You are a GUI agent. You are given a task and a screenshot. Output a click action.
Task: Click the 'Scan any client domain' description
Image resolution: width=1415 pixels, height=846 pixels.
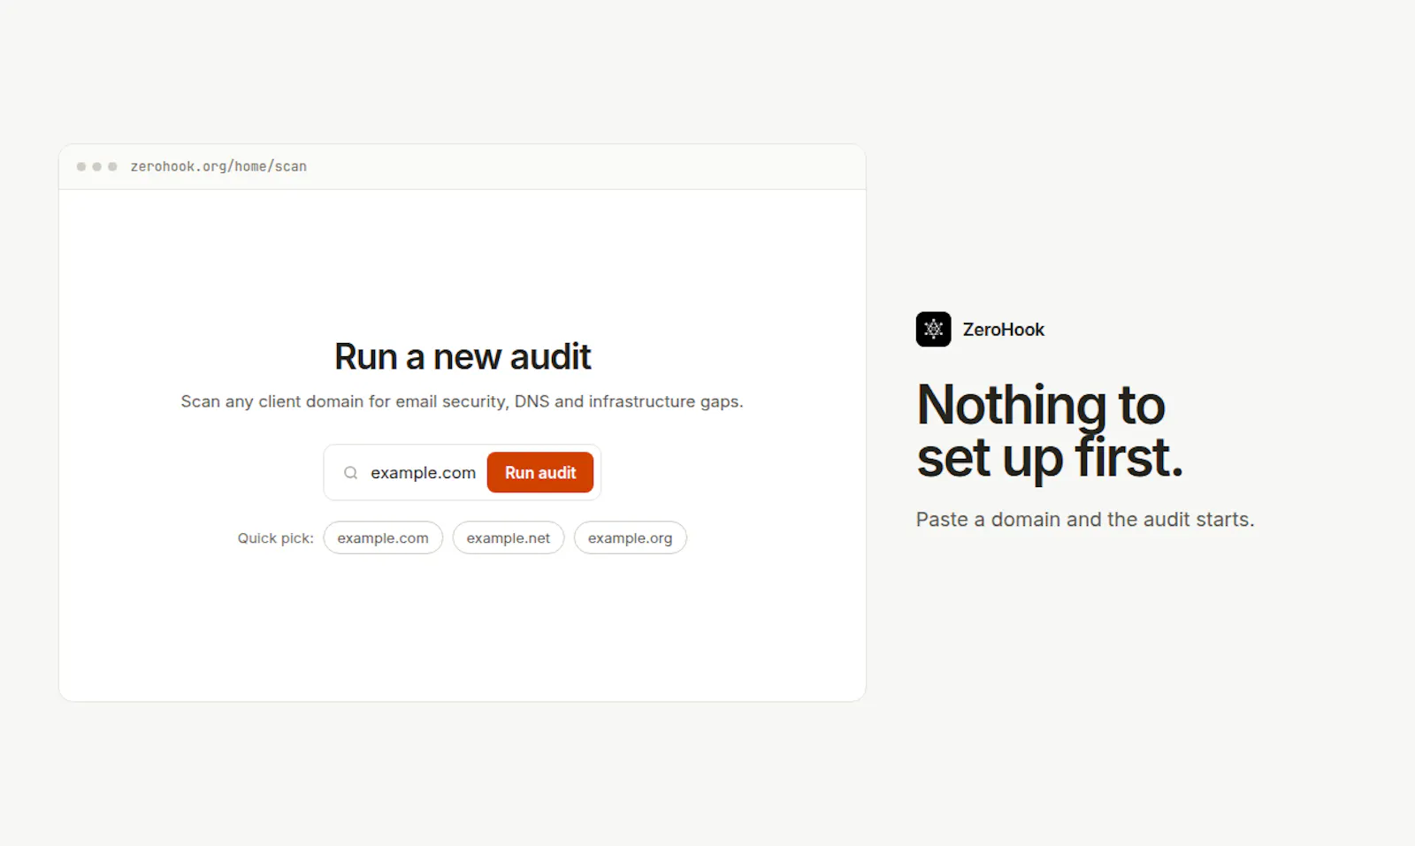[462, 401]
